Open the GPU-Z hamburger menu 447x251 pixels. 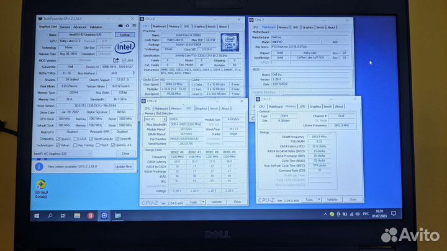134,26
